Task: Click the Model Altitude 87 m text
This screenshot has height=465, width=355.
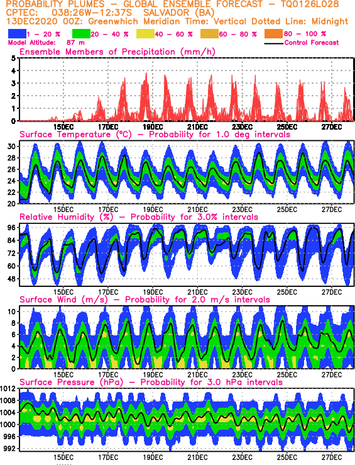Action: click(46, 43)
